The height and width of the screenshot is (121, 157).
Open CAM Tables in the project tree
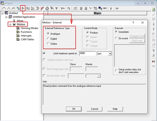tap(27, 39)
